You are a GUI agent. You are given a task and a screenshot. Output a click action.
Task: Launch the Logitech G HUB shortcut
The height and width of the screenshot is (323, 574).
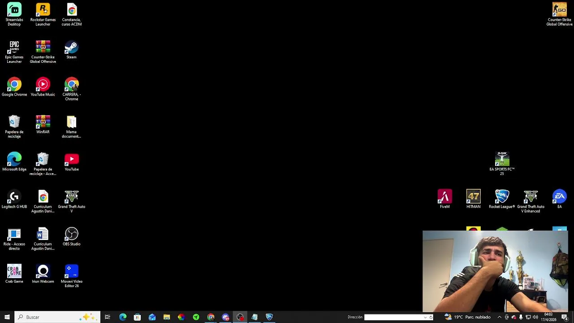pyautogui.click(x=14, y=199)
